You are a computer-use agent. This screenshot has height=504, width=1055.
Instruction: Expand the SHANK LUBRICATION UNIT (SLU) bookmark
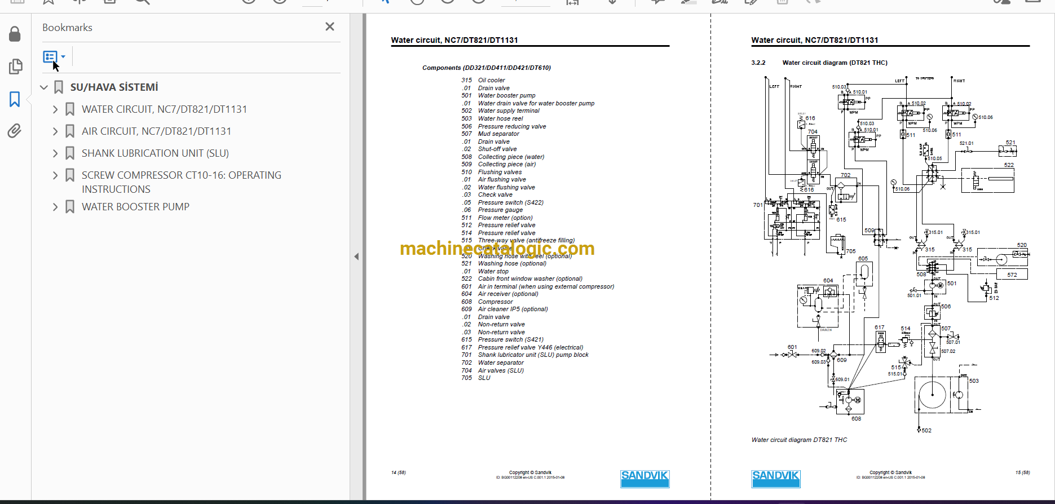coord(55,153)
